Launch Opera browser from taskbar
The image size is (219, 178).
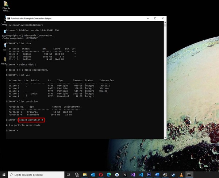(100, 175)
